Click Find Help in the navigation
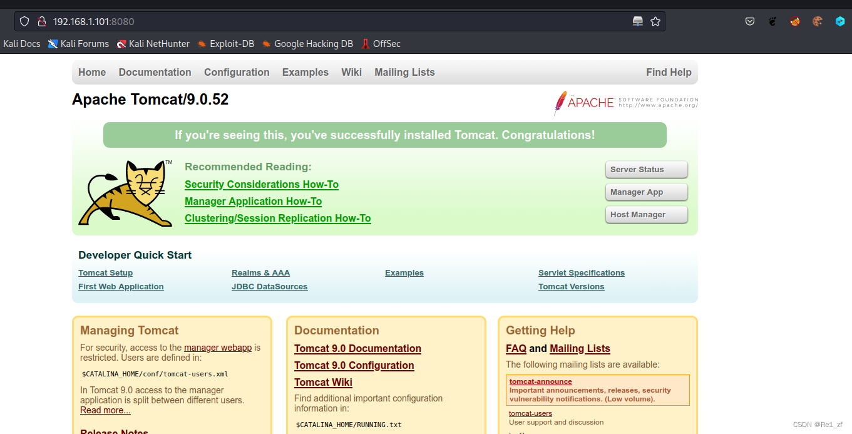The height and width of the screenshot is (434, 852). coord(669,72)
